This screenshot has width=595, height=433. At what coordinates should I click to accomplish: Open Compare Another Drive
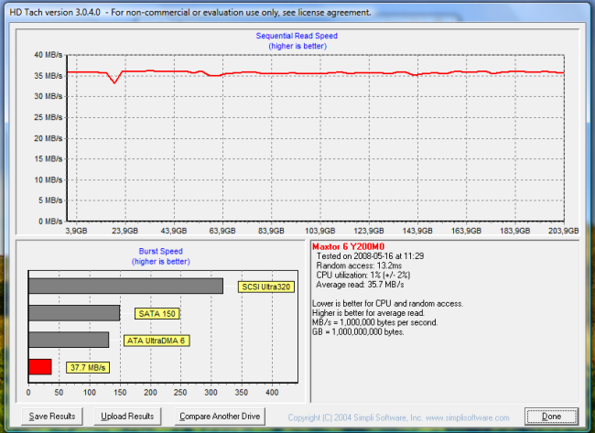220,417
